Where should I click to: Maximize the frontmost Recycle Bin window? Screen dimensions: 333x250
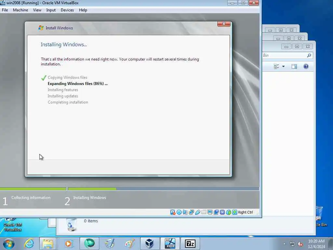tap(297, 46)
